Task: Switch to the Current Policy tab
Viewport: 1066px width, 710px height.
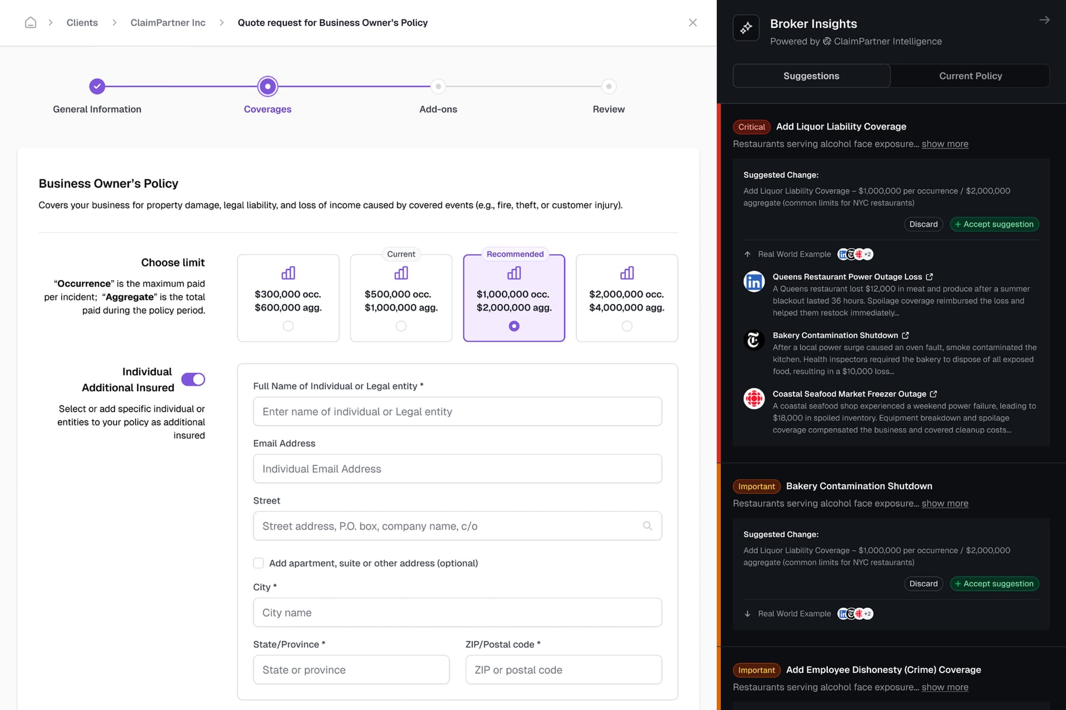Action: click(x=970, y=75)
